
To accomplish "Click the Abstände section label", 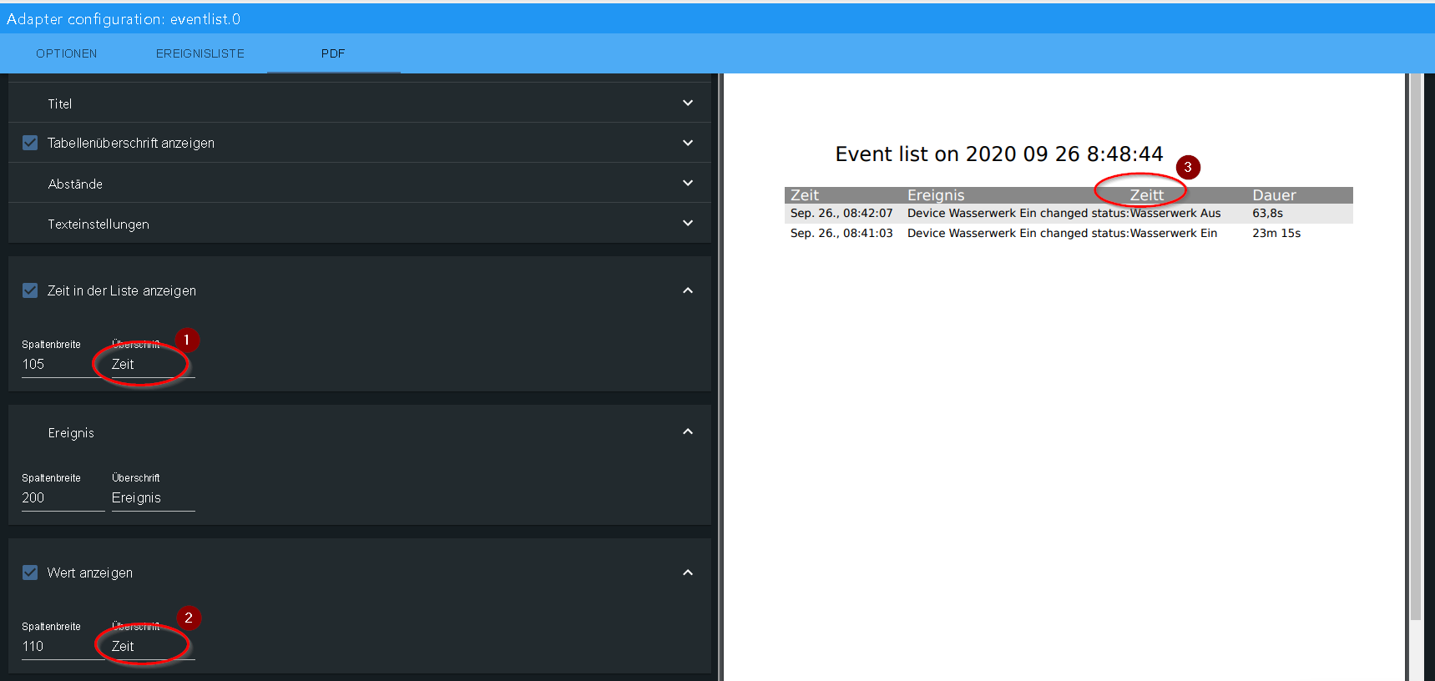I will [75, 184].
